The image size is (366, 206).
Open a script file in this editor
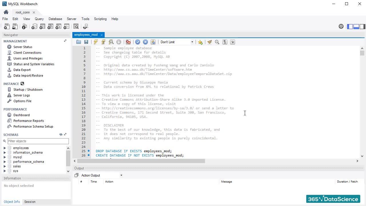(79, 42)
